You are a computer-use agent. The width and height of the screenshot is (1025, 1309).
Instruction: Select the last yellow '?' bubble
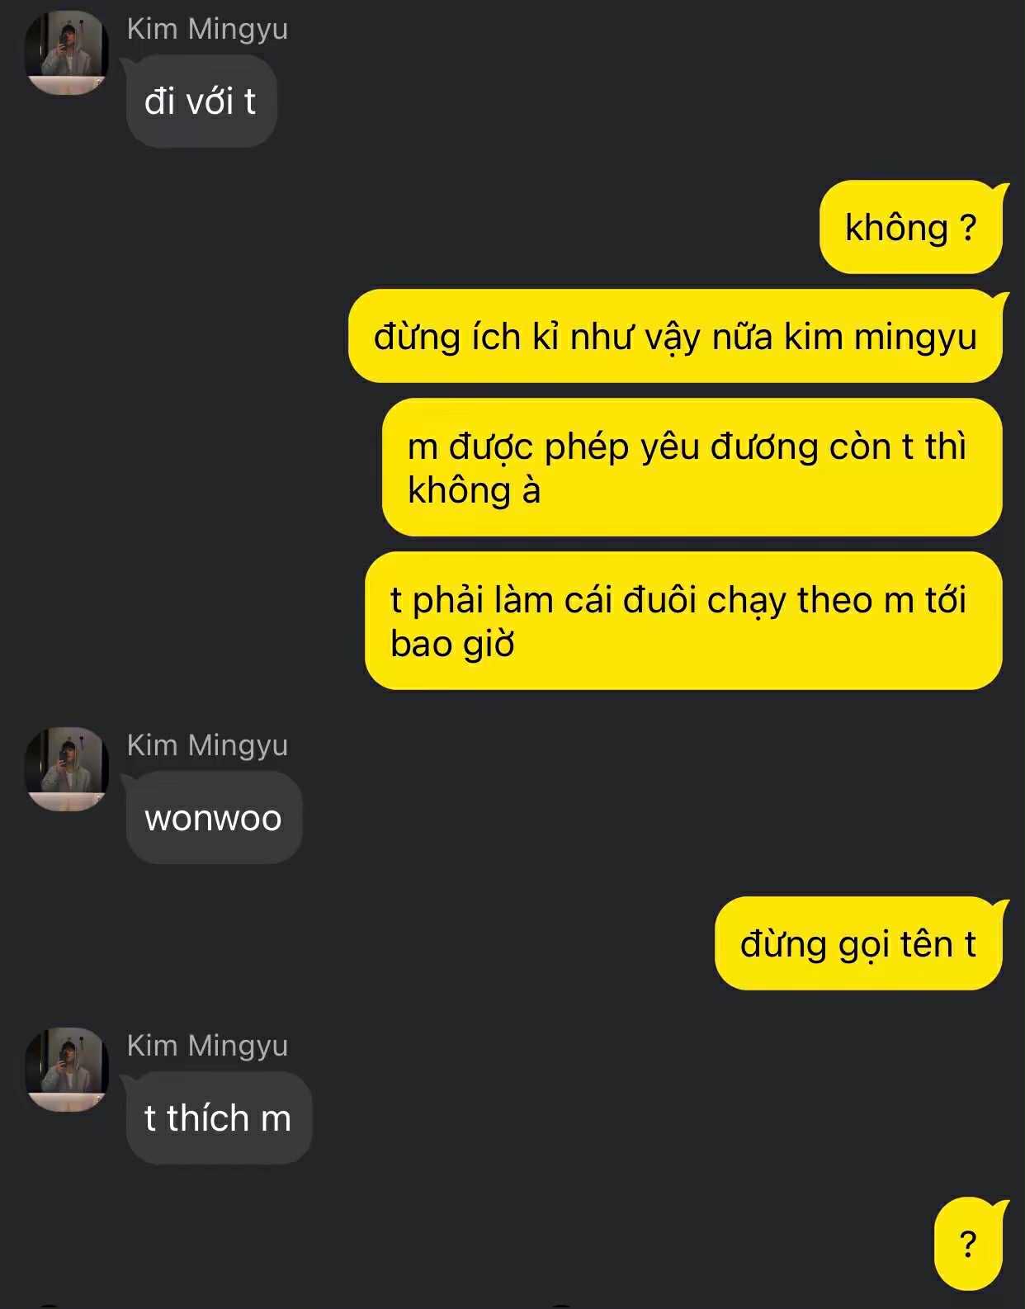(969, 1244)
